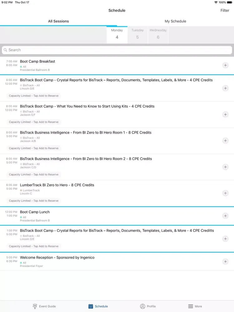Add Welcome Reception to schedule
Image resolution: width=234 pixels, height=312 pixels.
225,261
